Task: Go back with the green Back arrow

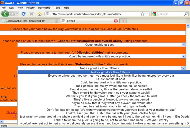Action: pyautogui.click(x=5, y=14)
